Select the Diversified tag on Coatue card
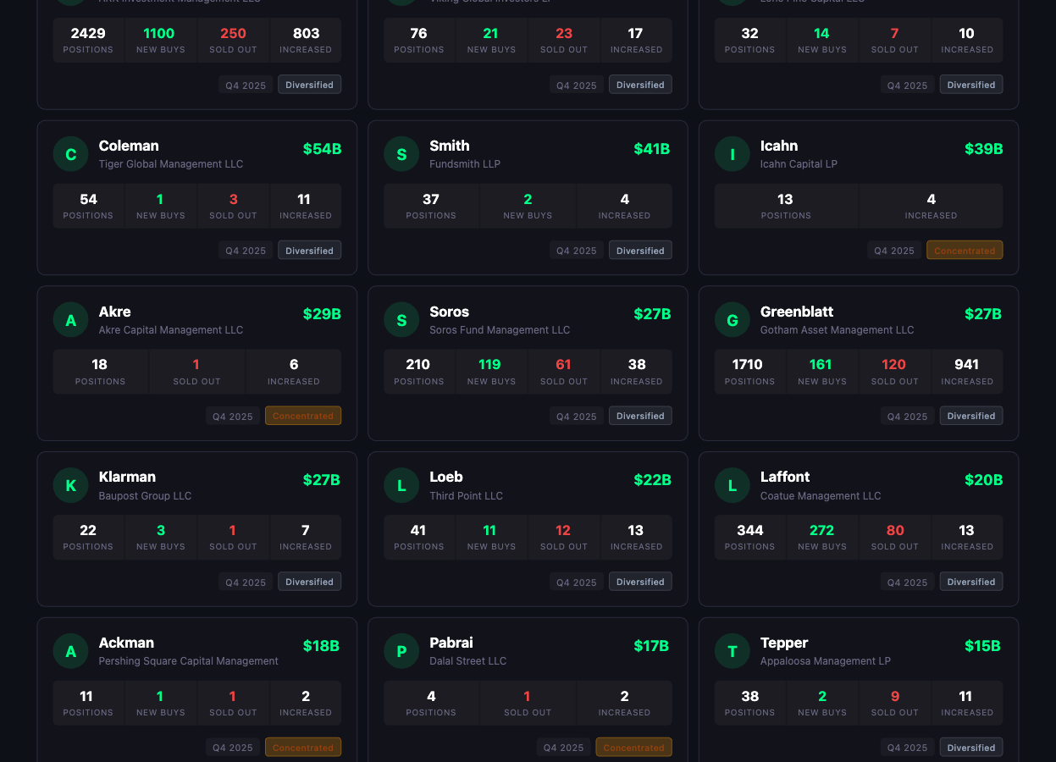Image resolution: width=1056 pixels, height=762 pixels. (971, 582)
